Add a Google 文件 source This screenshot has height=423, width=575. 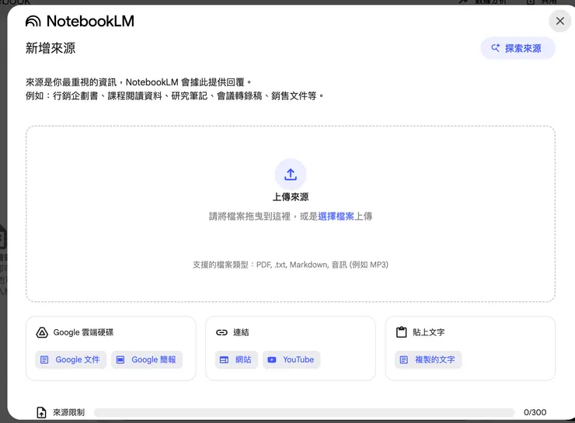tap(71, 359)
